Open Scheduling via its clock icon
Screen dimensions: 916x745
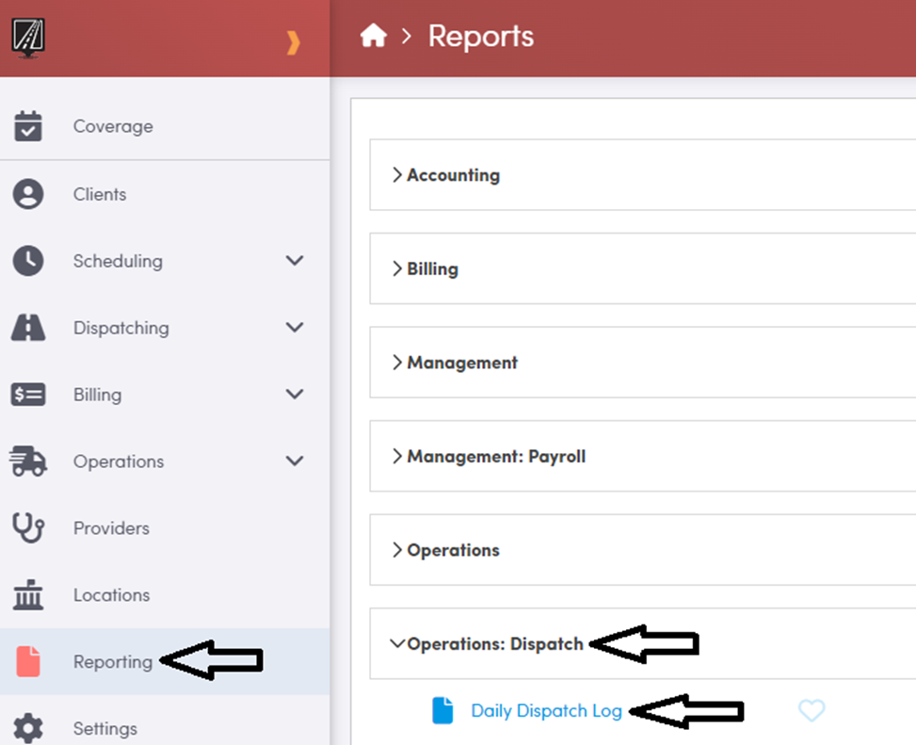click(x=27, y=261)
